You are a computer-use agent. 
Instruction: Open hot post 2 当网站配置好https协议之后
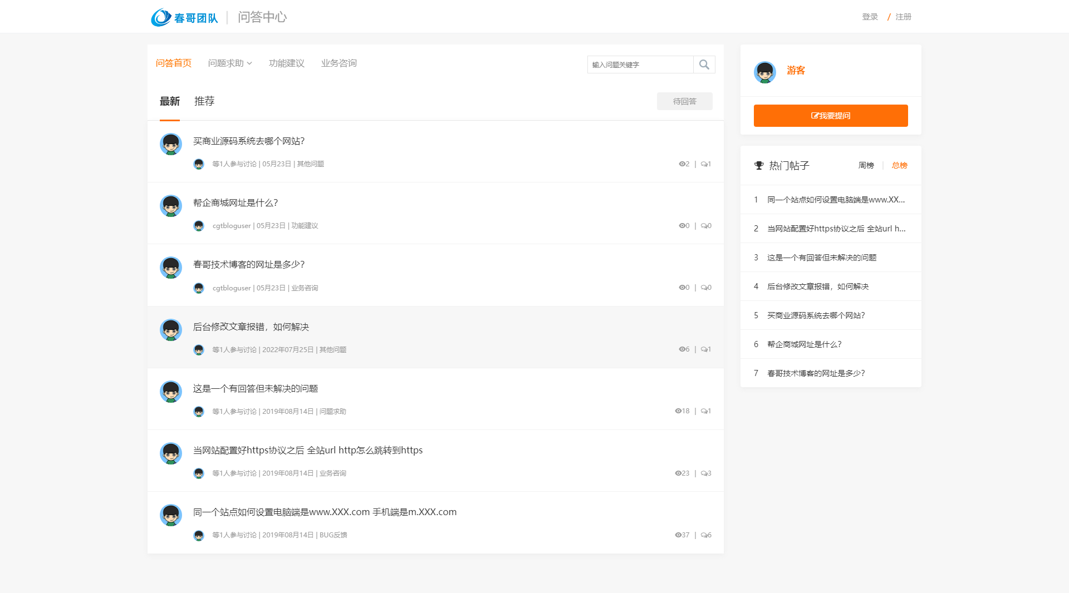point(836,229)
